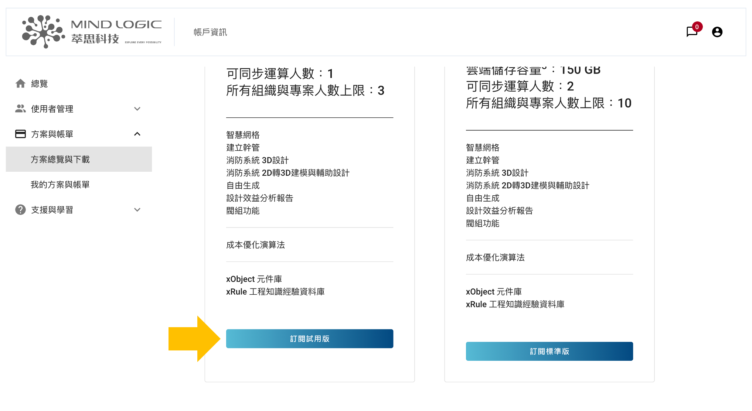Click the 訂閱標準版 button
Image resolution: width=752 pixels, height=411 pixels.
click(549, 351)
